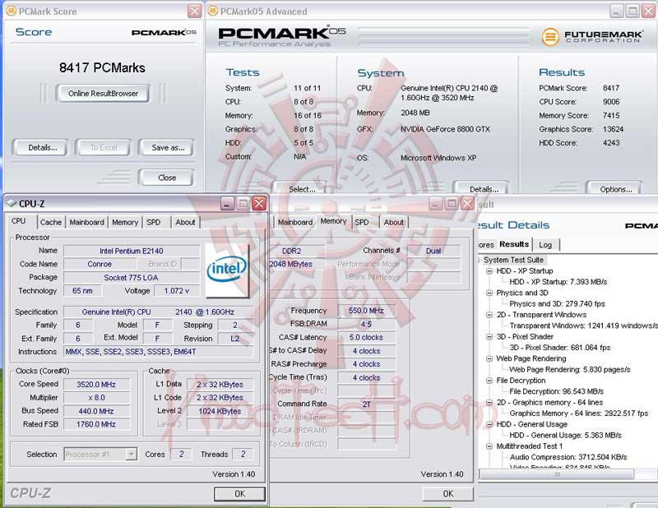Click Bus Speed value 440.0 MHz

point(96,411)
